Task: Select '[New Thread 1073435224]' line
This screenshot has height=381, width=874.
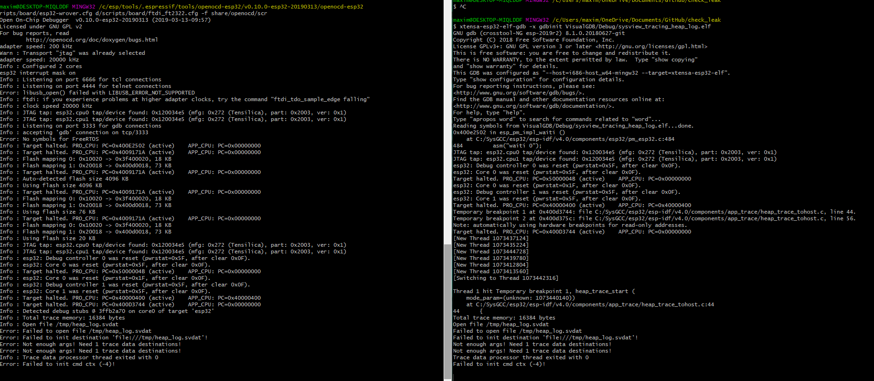Action: coord(491,245)
